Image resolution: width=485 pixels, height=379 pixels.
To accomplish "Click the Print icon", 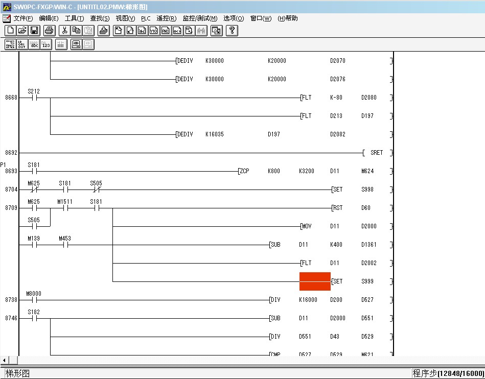I will click(49, 31).
